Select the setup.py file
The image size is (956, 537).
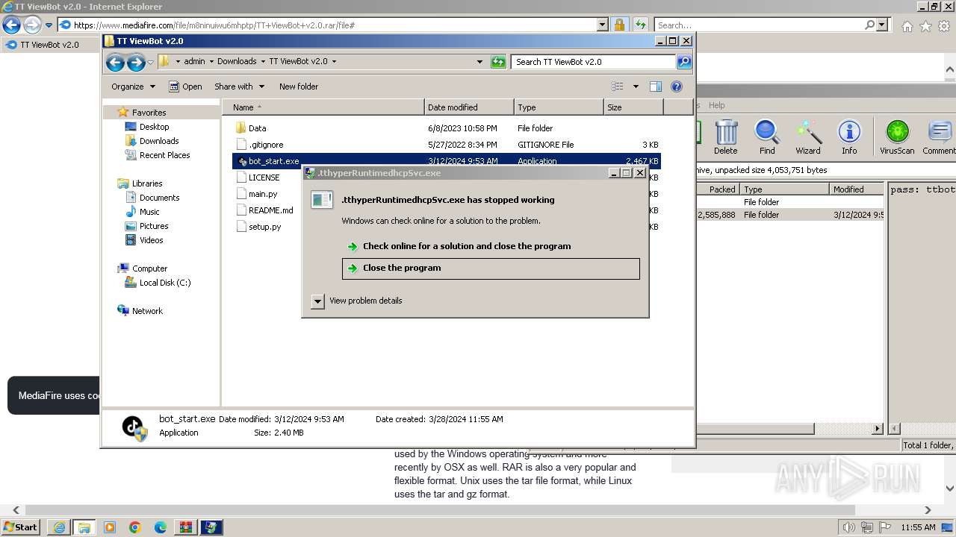pos(264,227)
